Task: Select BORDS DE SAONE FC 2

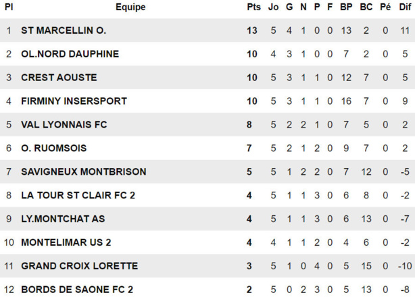Action: click(x=77, y=290)
